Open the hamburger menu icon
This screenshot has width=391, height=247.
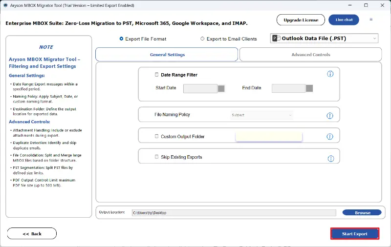[371, 20]
